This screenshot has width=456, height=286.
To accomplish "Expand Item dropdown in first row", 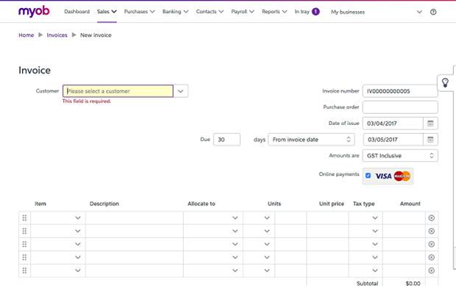I will pos(78,218).
